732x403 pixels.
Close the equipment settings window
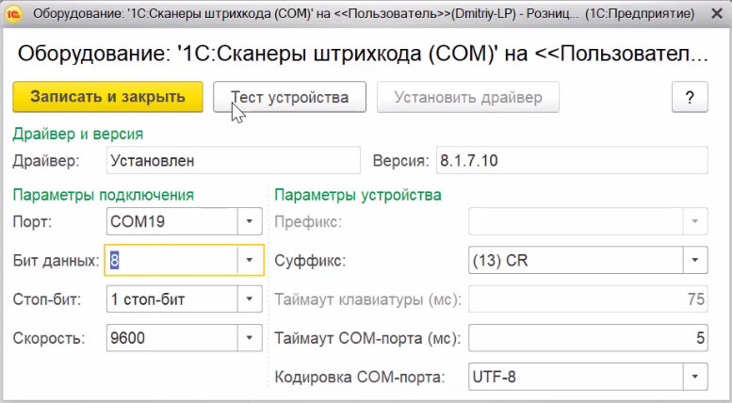pos(717,14)
